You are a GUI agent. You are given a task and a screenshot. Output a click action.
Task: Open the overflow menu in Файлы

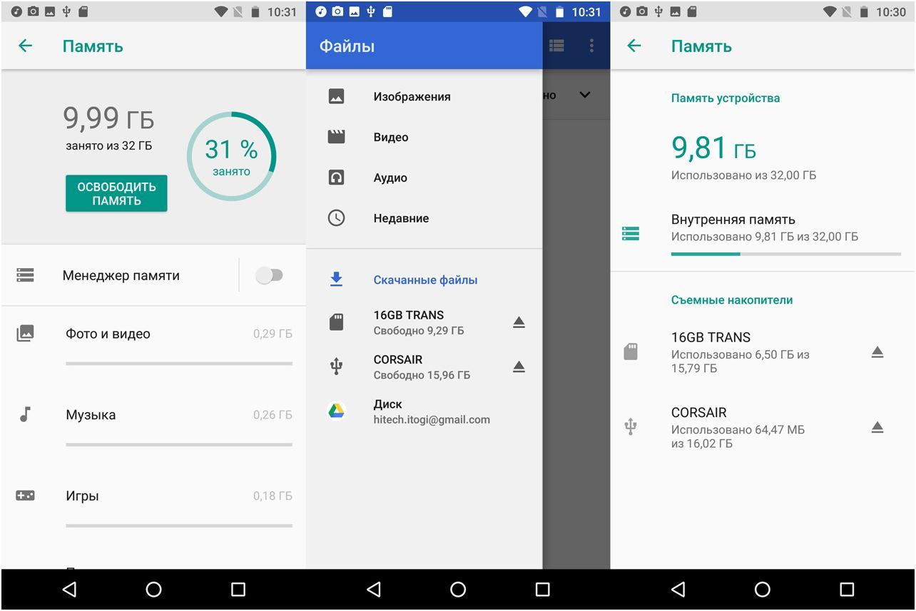[x=591, y=45]
